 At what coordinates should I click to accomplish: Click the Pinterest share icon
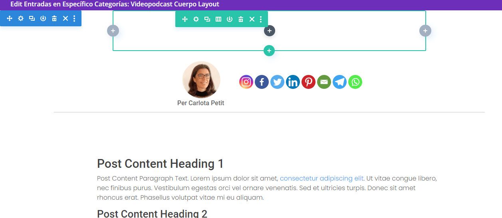click(308, 82)
